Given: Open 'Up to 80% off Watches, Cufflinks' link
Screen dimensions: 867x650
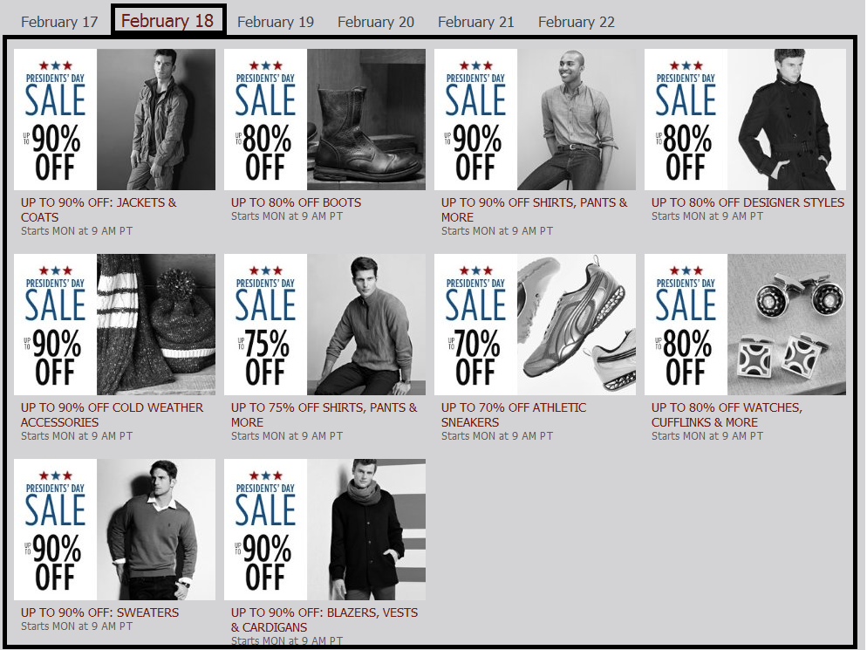Looking at the screenshot, I should point(727,415).
